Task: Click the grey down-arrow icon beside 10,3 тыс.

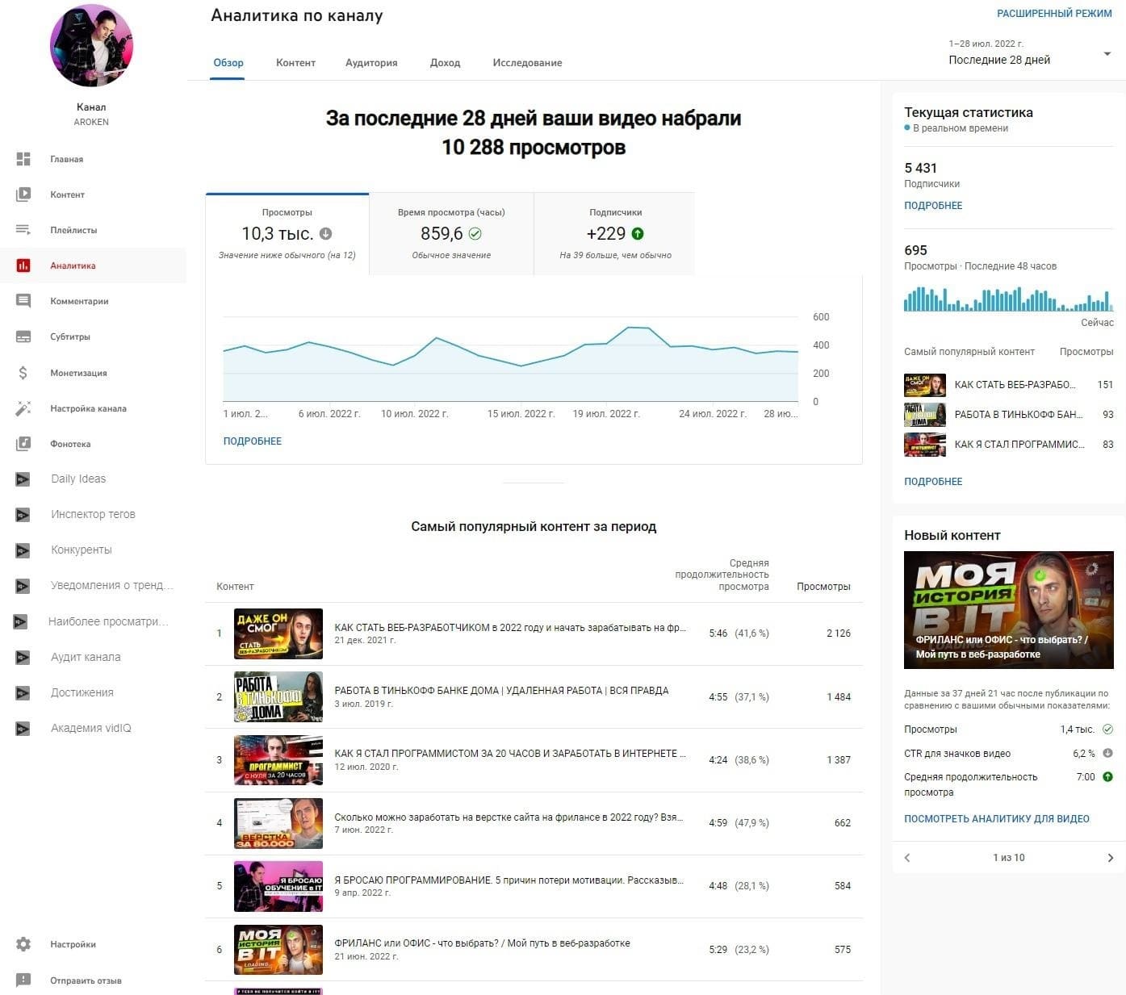Action: click(326, 233)
